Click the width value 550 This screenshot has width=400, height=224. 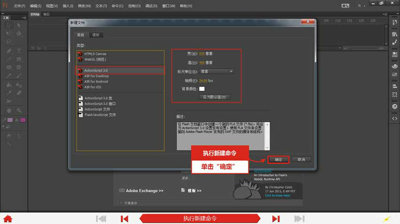tap(202, 54)
